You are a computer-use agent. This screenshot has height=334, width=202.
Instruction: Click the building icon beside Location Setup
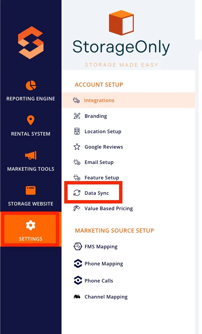pyautogui.click(x=77, y=131)
